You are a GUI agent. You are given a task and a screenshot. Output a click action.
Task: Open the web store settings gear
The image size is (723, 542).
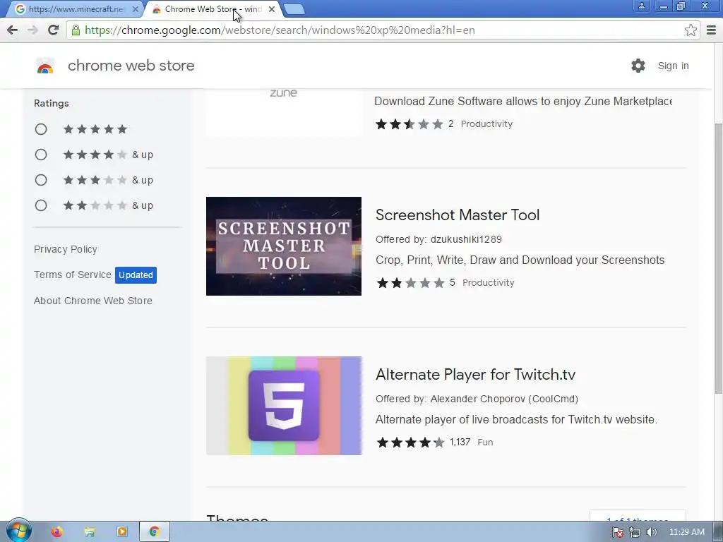[x=638, y=66]
